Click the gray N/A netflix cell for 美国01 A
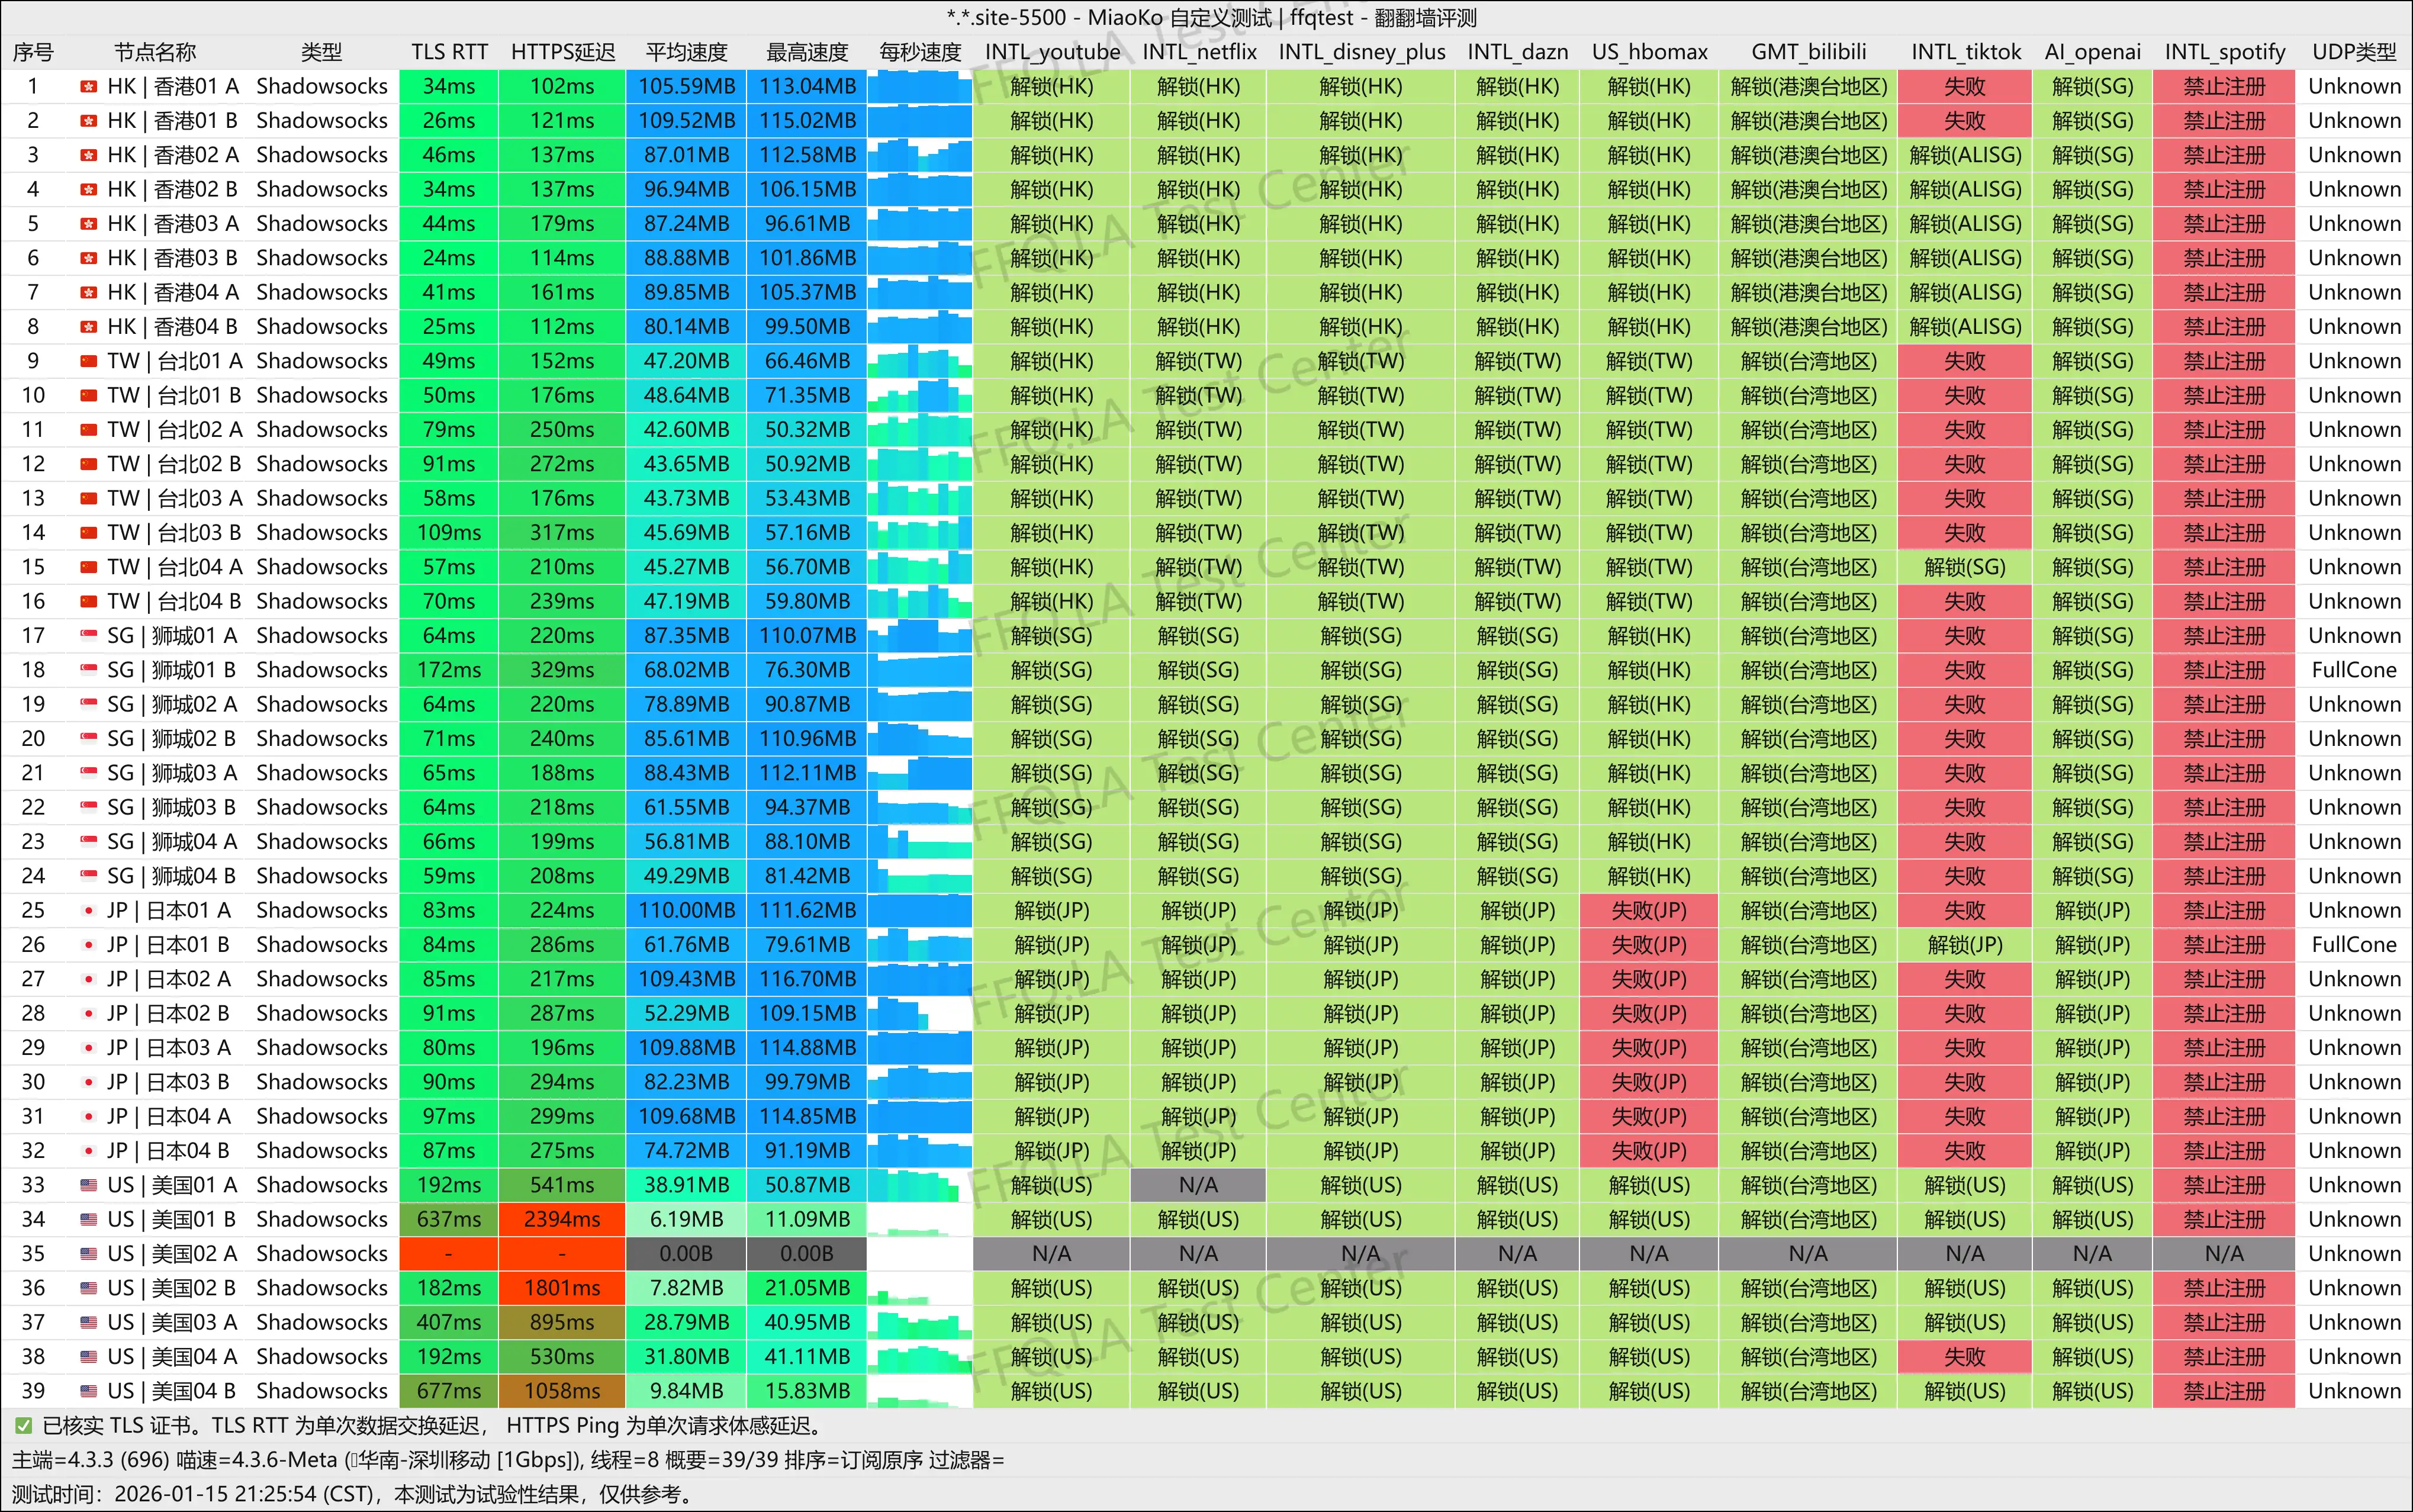Viewport: 2413px width, 1512px height. 1198,1185
